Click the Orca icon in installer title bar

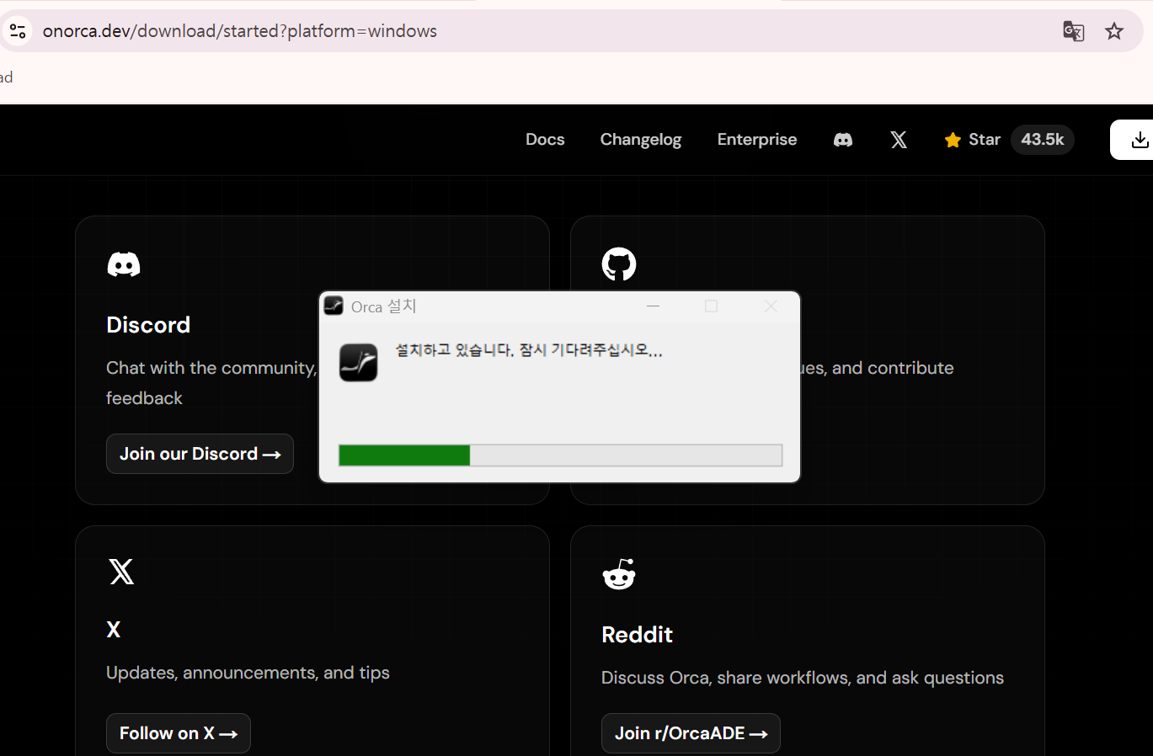334,306
